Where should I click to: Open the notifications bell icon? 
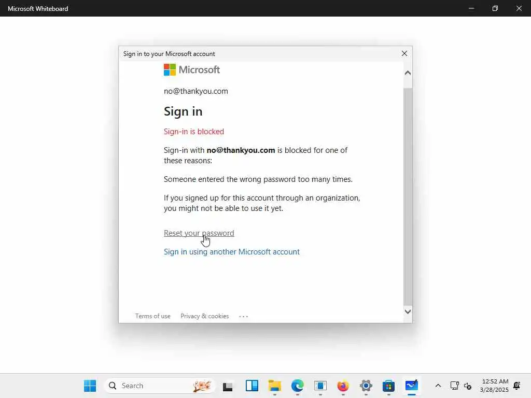coord(517,386)
